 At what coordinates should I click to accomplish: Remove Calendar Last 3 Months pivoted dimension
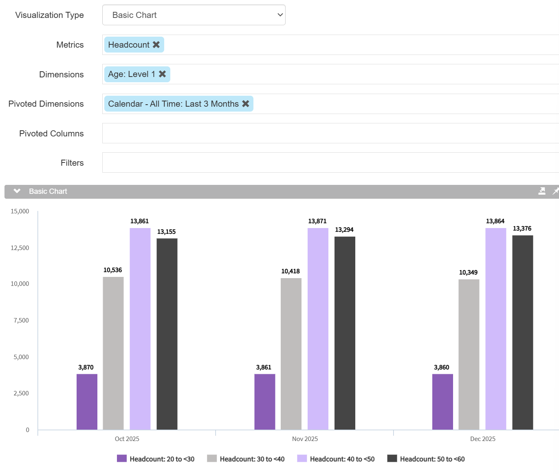pos(245,104)
